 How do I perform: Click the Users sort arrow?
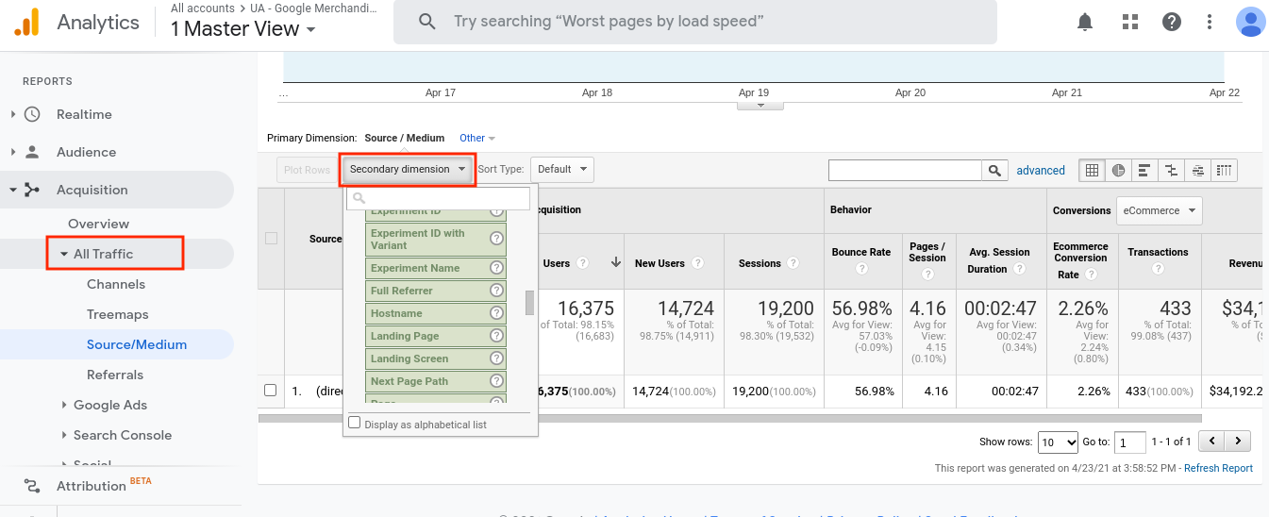point(616,262)
